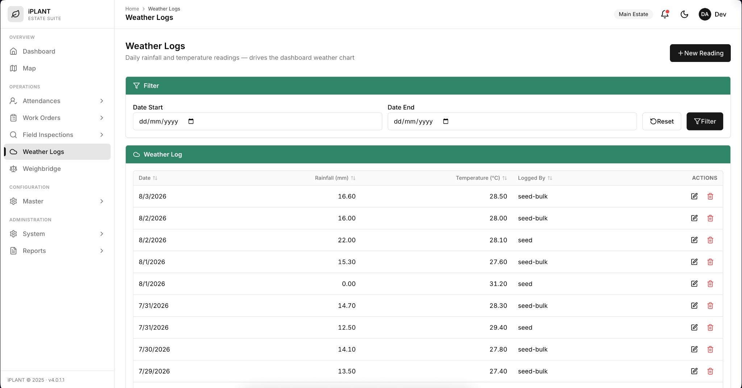Toggle dark mode moon icon
This screenshot has height=388, width=742.
(x=684, y=14)
